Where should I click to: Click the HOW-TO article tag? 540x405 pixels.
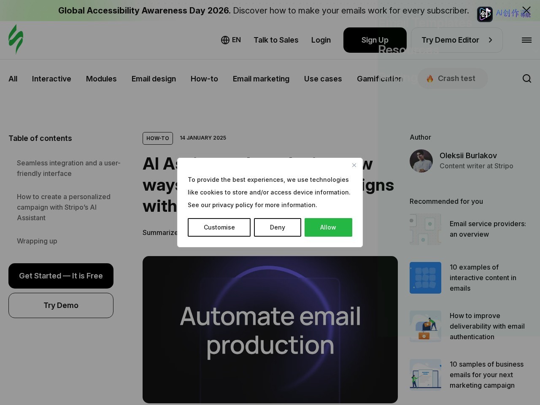(x=158, y=138)
